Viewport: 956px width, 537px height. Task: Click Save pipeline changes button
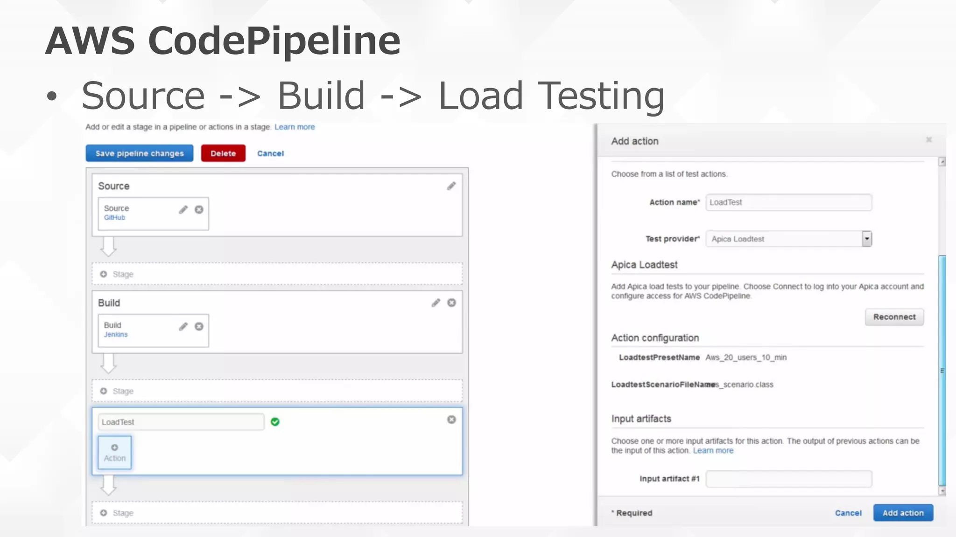(x=139, y=153)
